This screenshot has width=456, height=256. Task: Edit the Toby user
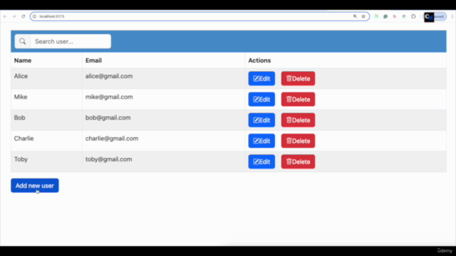click(x=261, y=161)
